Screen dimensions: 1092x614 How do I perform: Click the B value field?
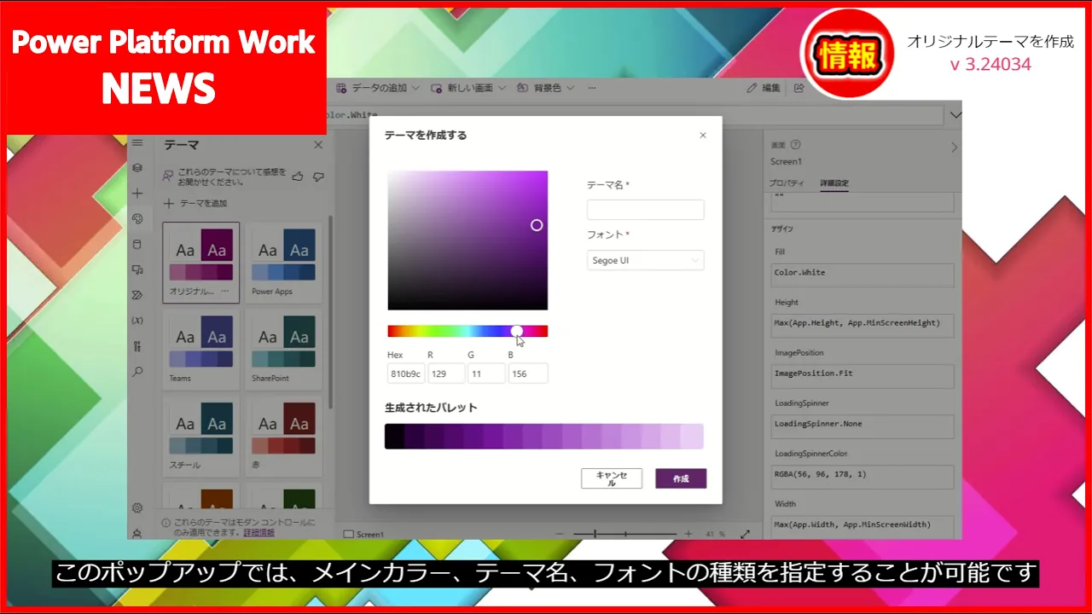point(528,374)
